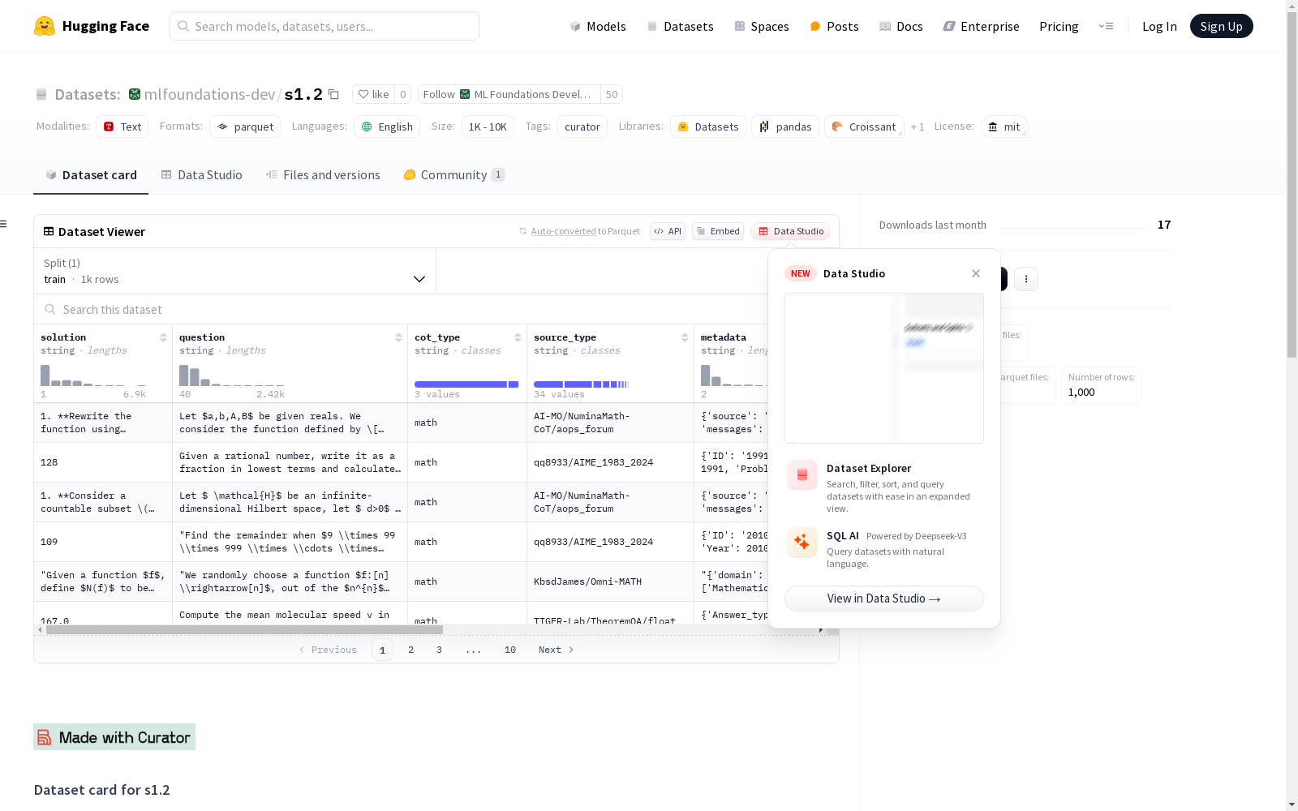Click the solution lengths histogram
The height and width of the screenshot is (811, 1298).
click(93, 375)
